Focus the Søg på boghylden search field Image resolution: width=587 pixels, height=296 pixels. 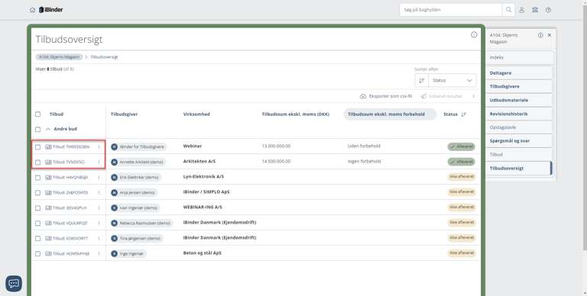point(451,10)
